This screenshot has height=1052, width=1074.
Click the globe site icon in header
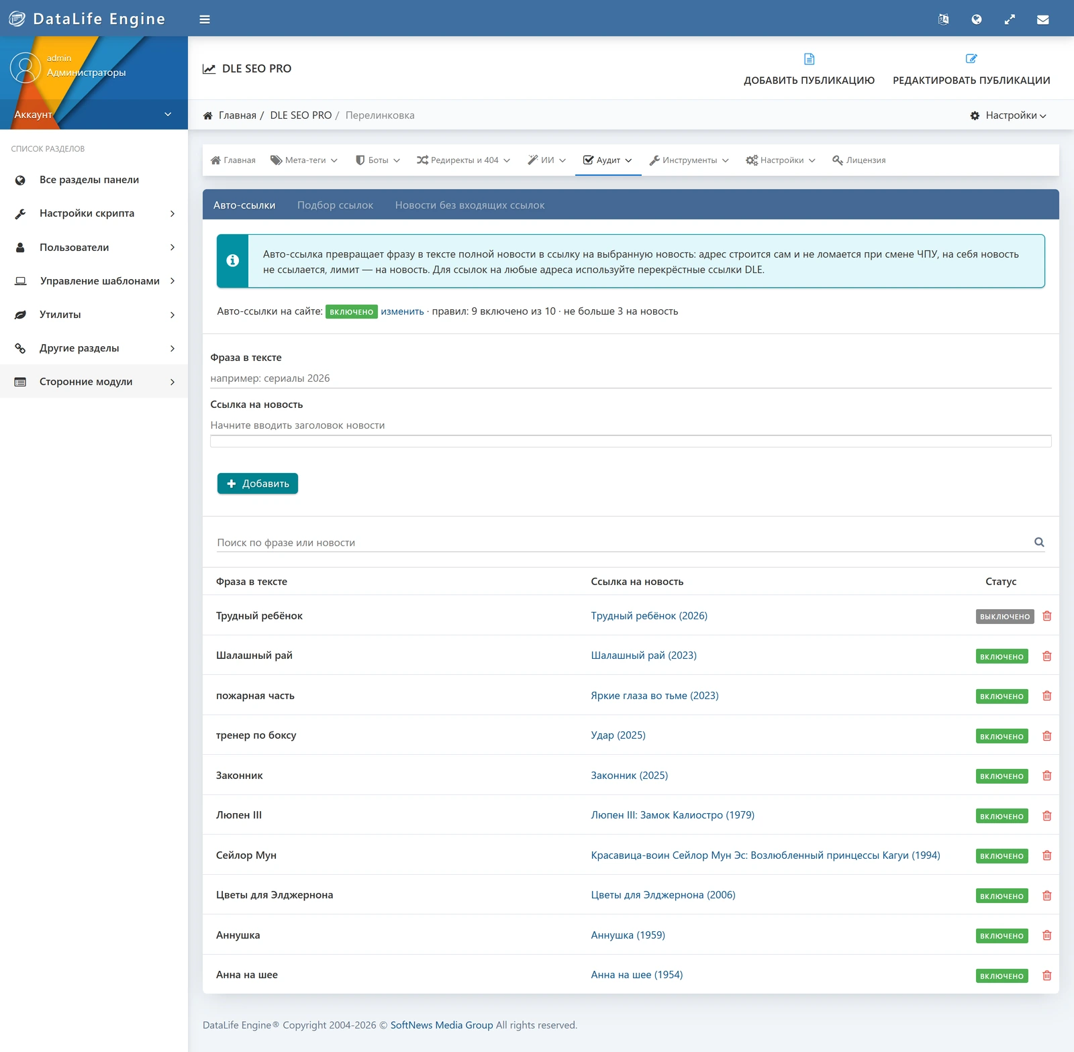(x=977, y=19)
